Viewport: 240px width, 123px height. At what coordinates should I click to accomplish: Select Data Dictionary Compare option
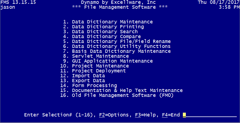(x=106, y=36)
